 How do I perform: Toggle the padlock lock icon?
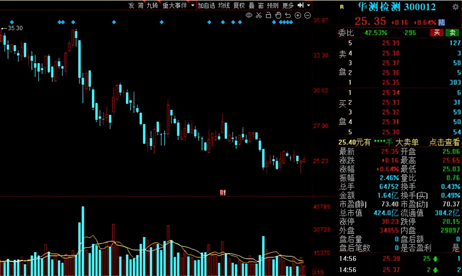[268, 15]
